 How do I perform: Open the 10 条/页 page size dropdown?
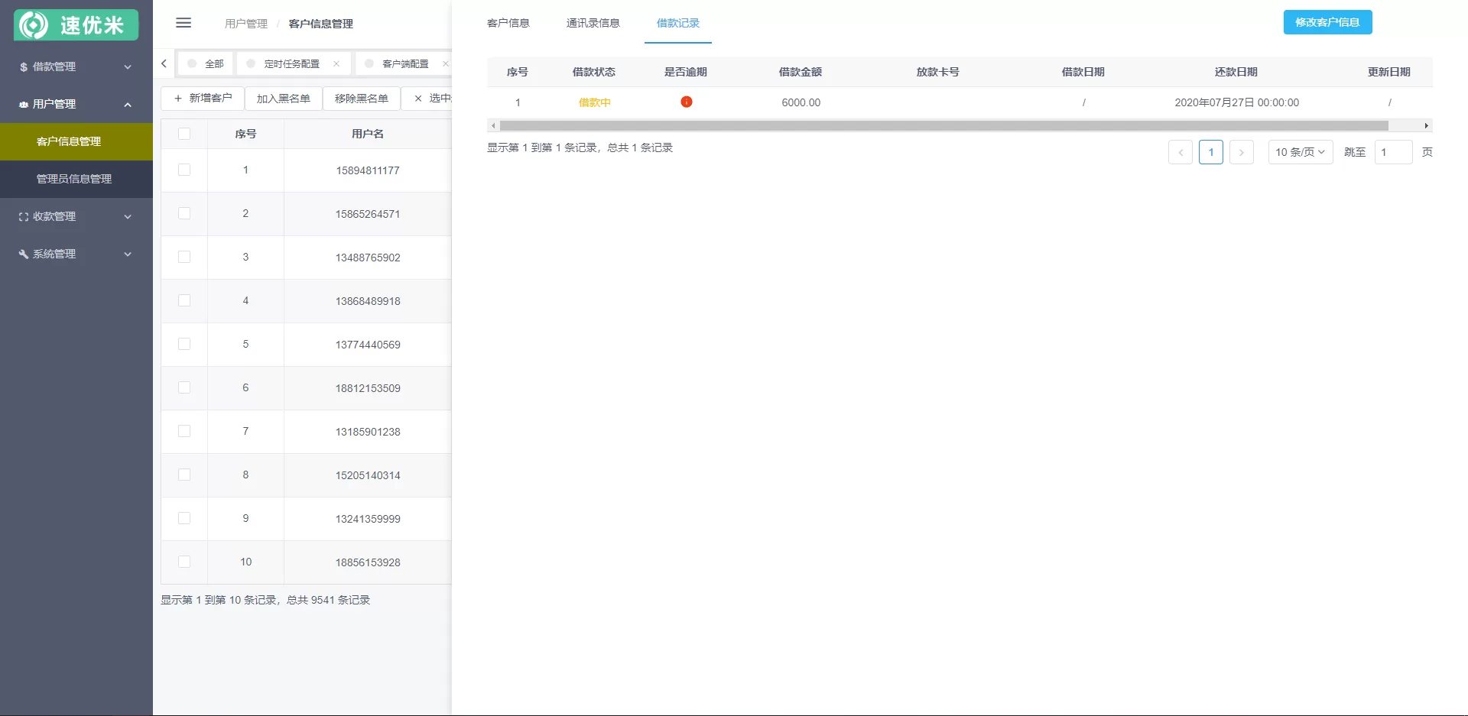click(1300, 152)
